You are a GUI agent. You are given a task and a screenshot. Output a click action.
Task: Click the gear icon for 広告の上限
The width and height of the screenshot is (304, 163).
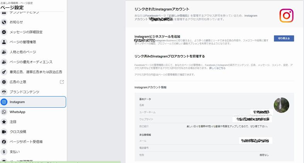pos(4,82)
